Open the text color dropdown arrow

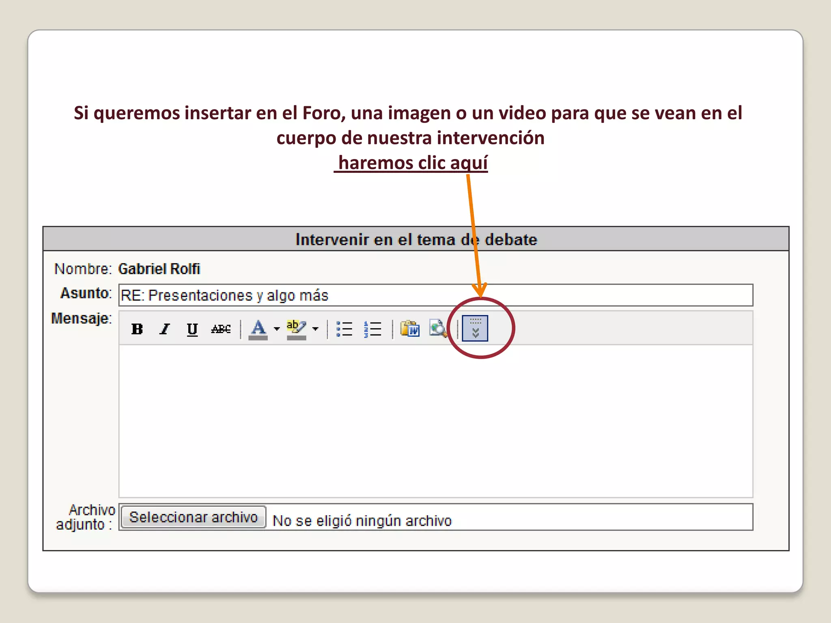coord(277,329)
